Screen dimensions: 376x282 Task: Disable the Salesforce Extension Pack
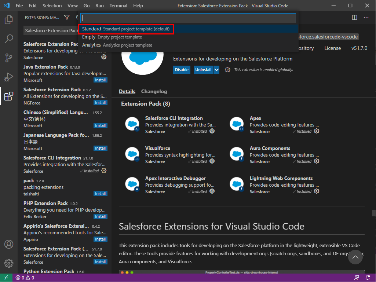182,70
